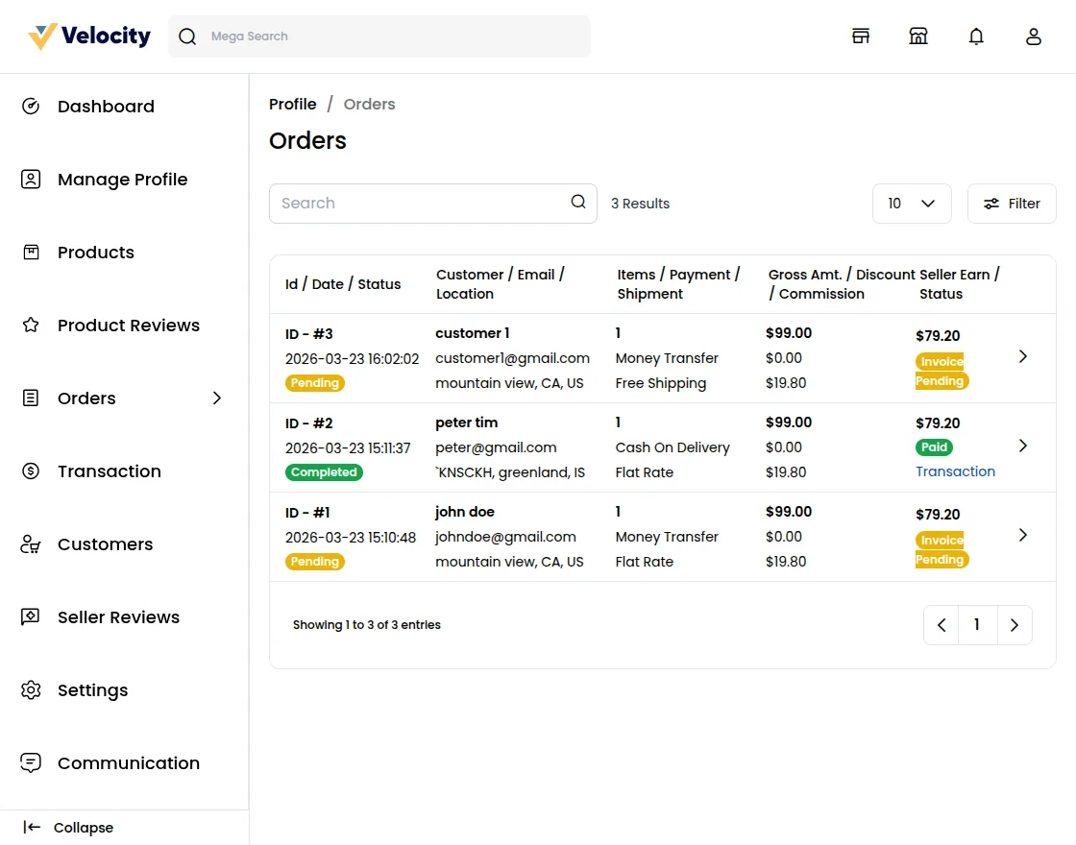Click the Communication chat icon
Viewport: 1076px width, 845px height.
click(30, 762)
